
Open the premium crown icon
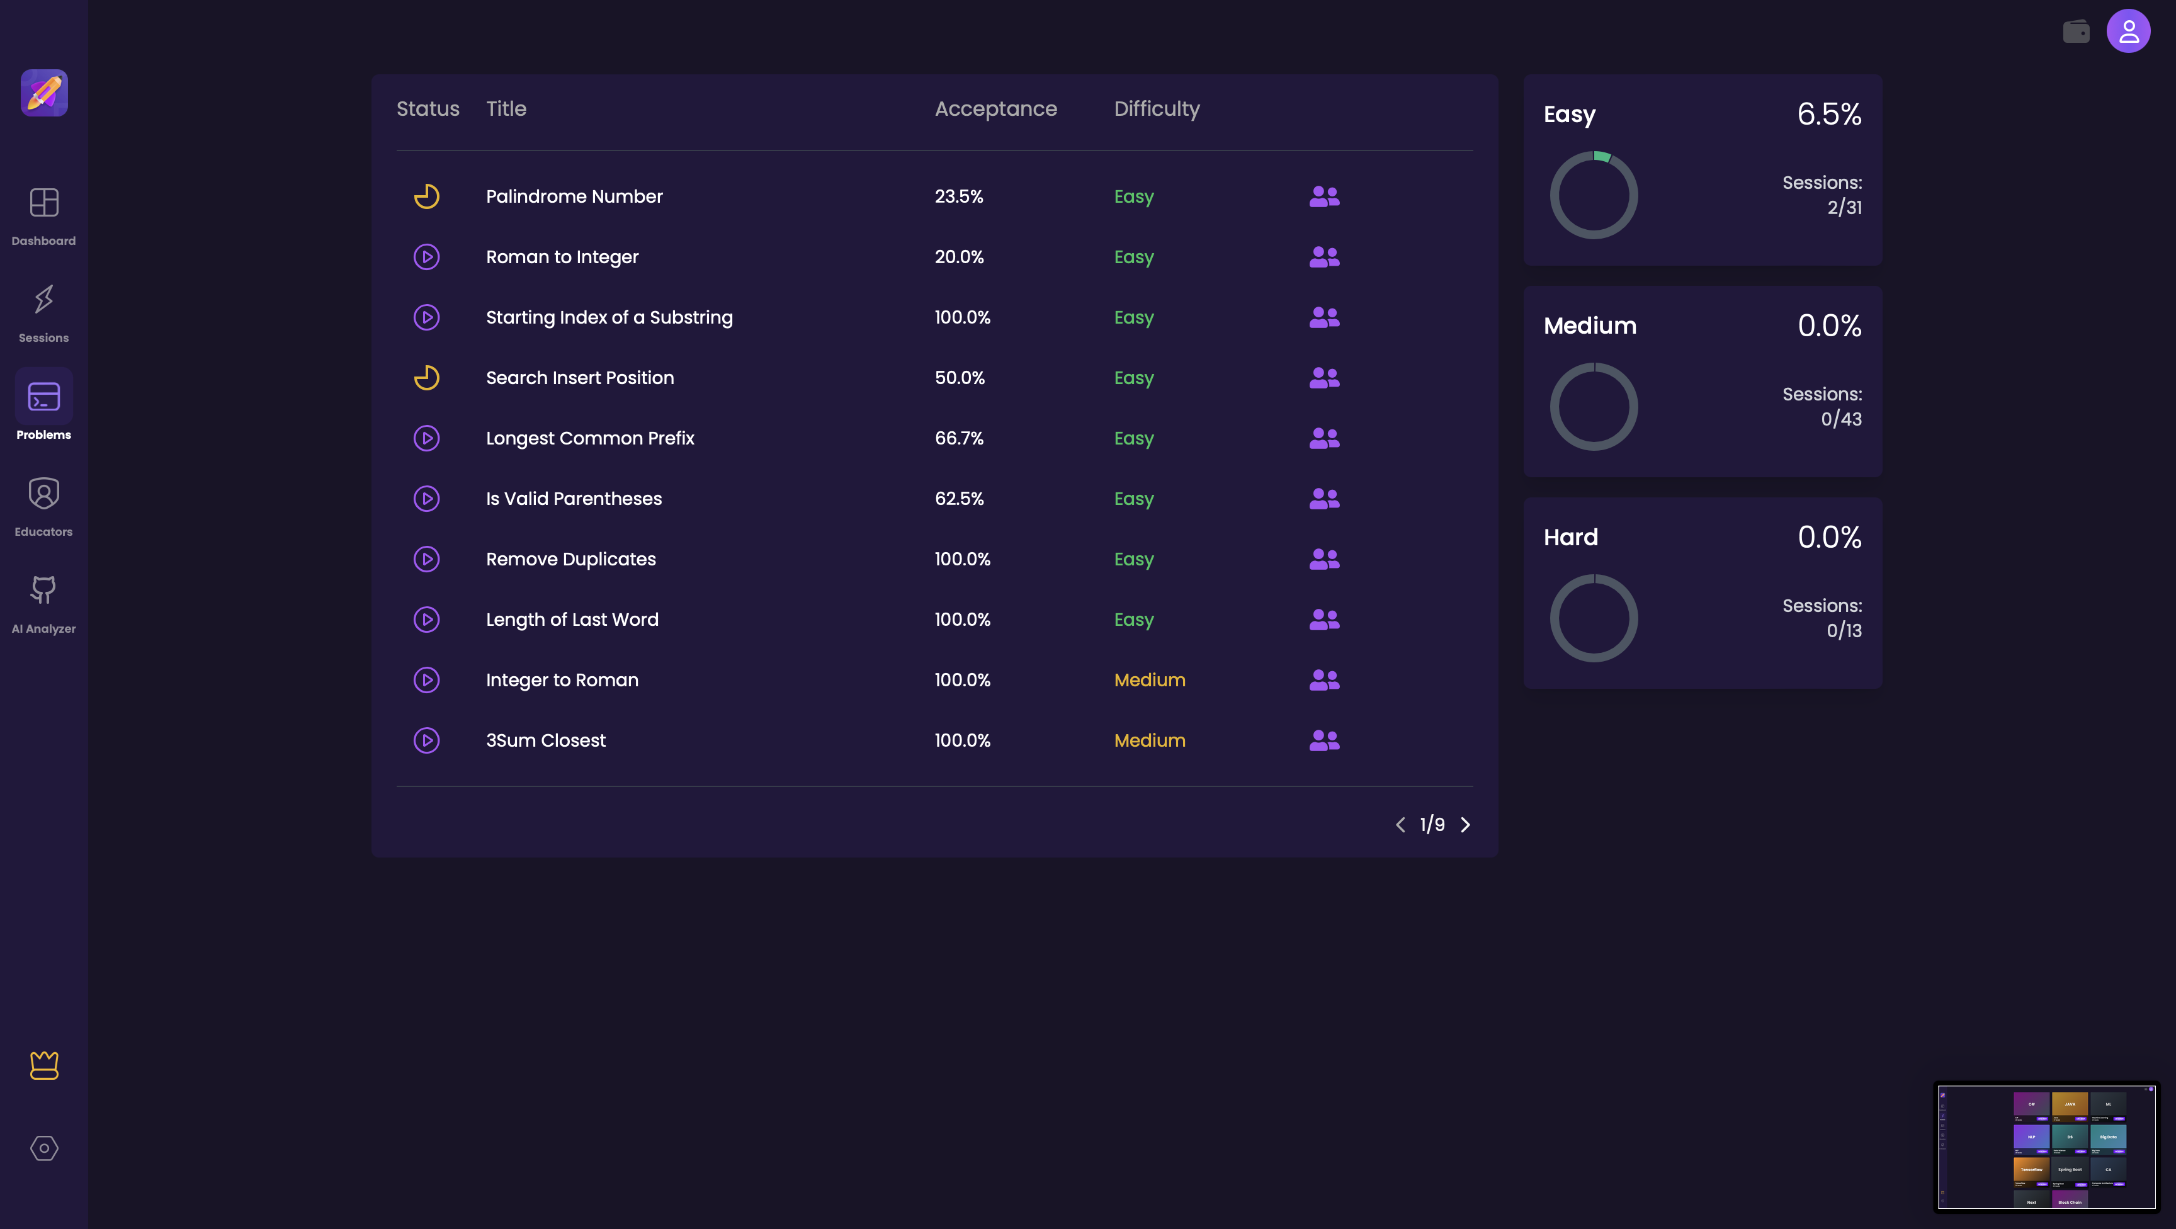44,1065
